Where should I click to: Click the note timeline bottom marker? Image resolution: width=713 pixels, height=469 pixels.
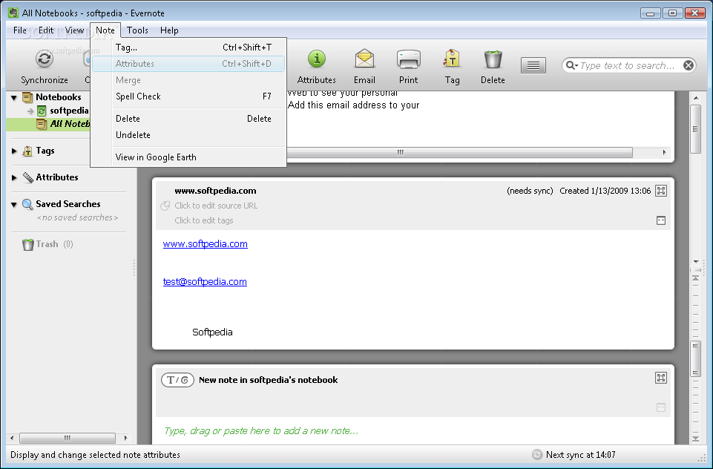point(696,439)
